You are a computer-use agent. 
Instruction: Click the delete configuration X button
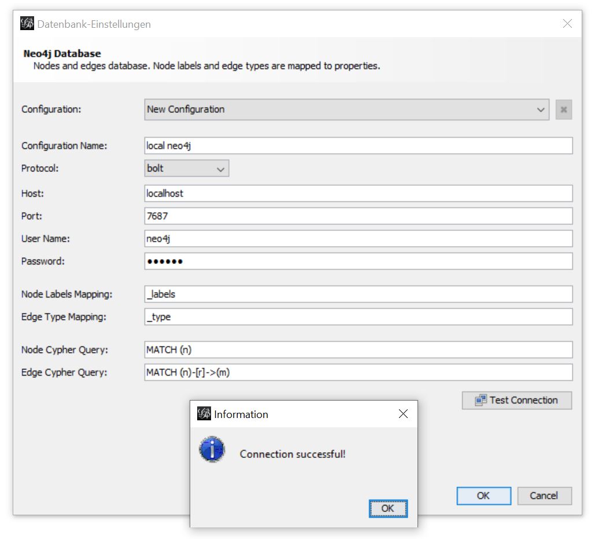click(564, 109)
